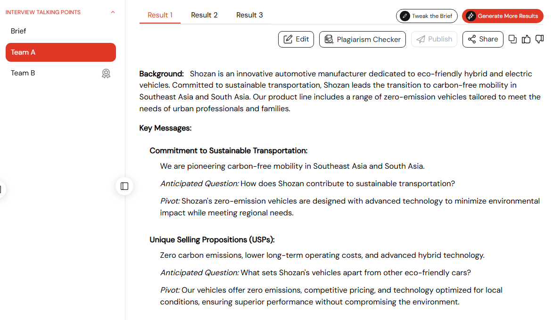
Task: Click the pencil icon in Tweak the Brief
Action: tap(405, 16)
